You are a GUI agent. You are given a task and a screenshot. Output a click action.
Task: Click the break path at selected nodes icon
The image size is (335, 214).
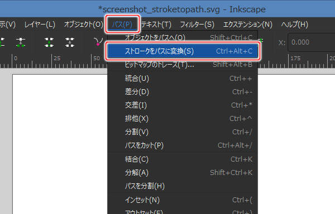click(x=21, y=42)
